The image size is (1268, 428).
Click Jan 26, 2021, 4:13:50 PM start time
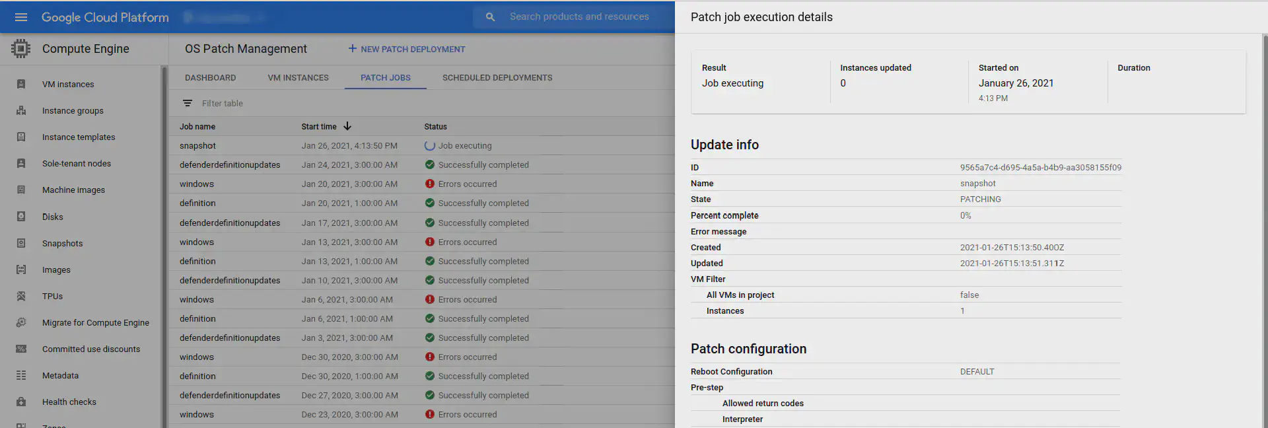tap(349, 145)
